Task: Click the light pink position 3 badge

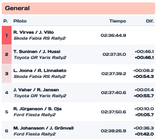Action: tap(7, 73)
